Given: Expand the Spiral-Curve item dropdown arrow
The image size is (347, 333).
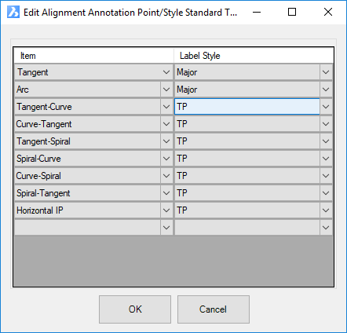Looking at the screenshot, I should pos(166,159).
